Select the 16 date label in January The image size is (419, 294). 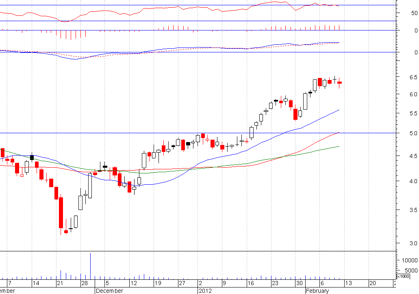click(x=251, y=283)
